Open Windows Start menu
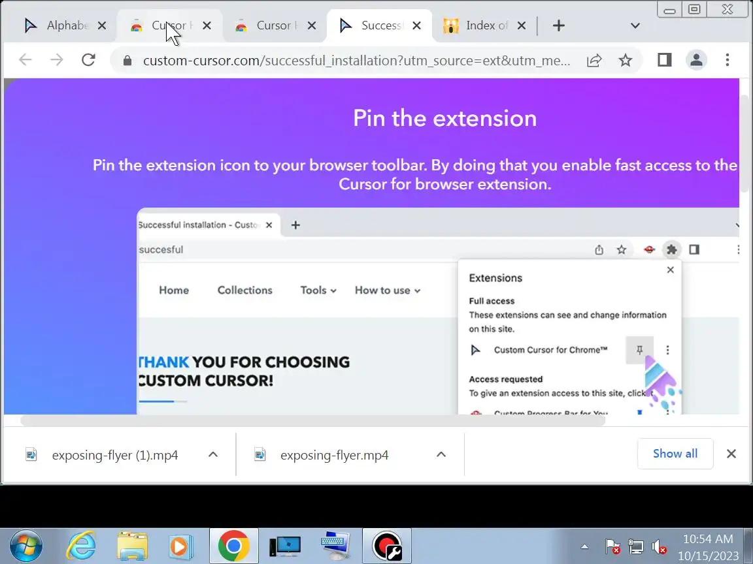 26,546
